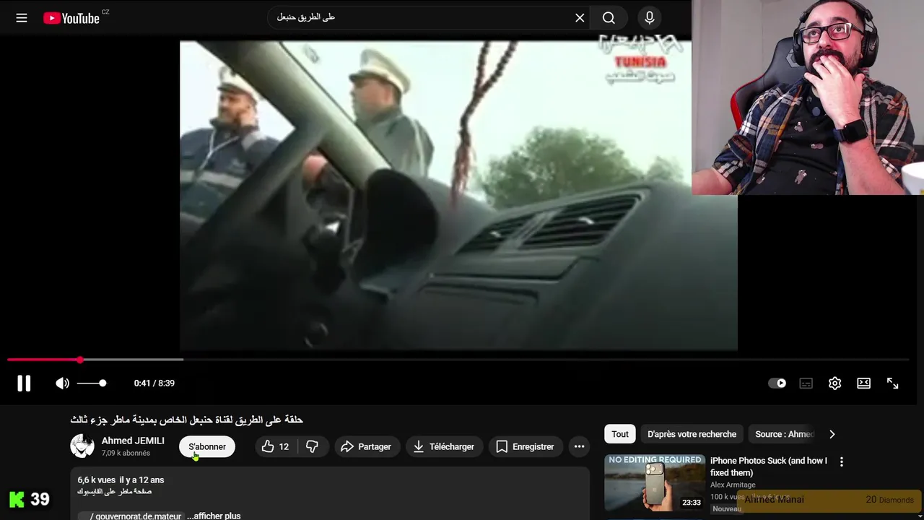
Task: Subscribe with the S'abonner button
Action: (x=207, y=446)
